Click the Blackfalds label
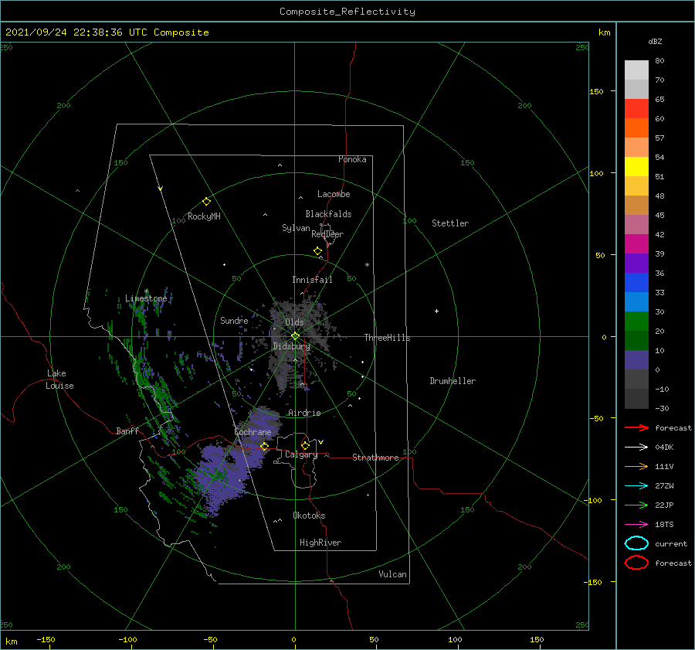695x650 pixels. click(328, 214)
